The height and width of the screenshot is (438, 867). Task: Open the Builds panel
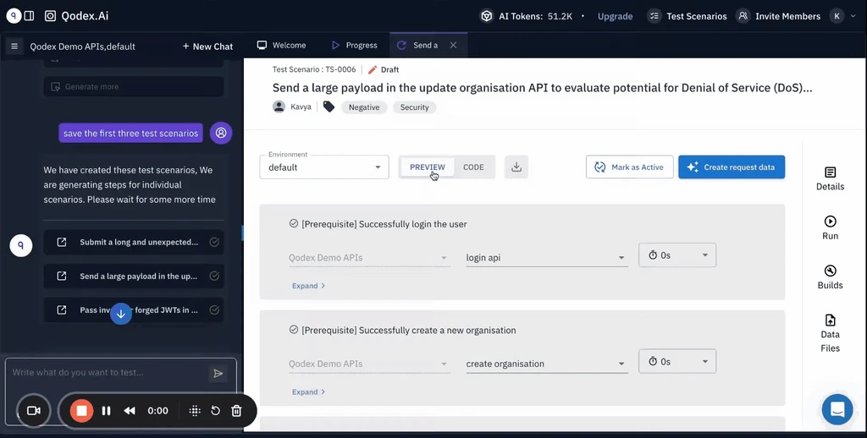[x=830, y=271]
